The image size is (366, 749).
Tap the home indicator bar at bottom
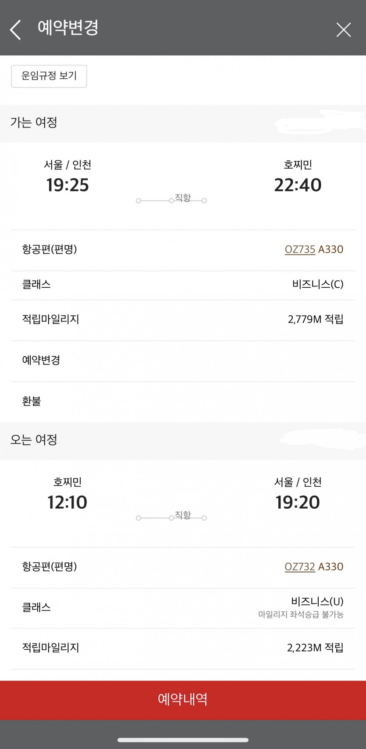click(183, 740)
